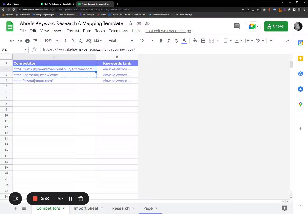308x214 pixels.
Task: Increase decimal places
Action: tap(88, 40)
